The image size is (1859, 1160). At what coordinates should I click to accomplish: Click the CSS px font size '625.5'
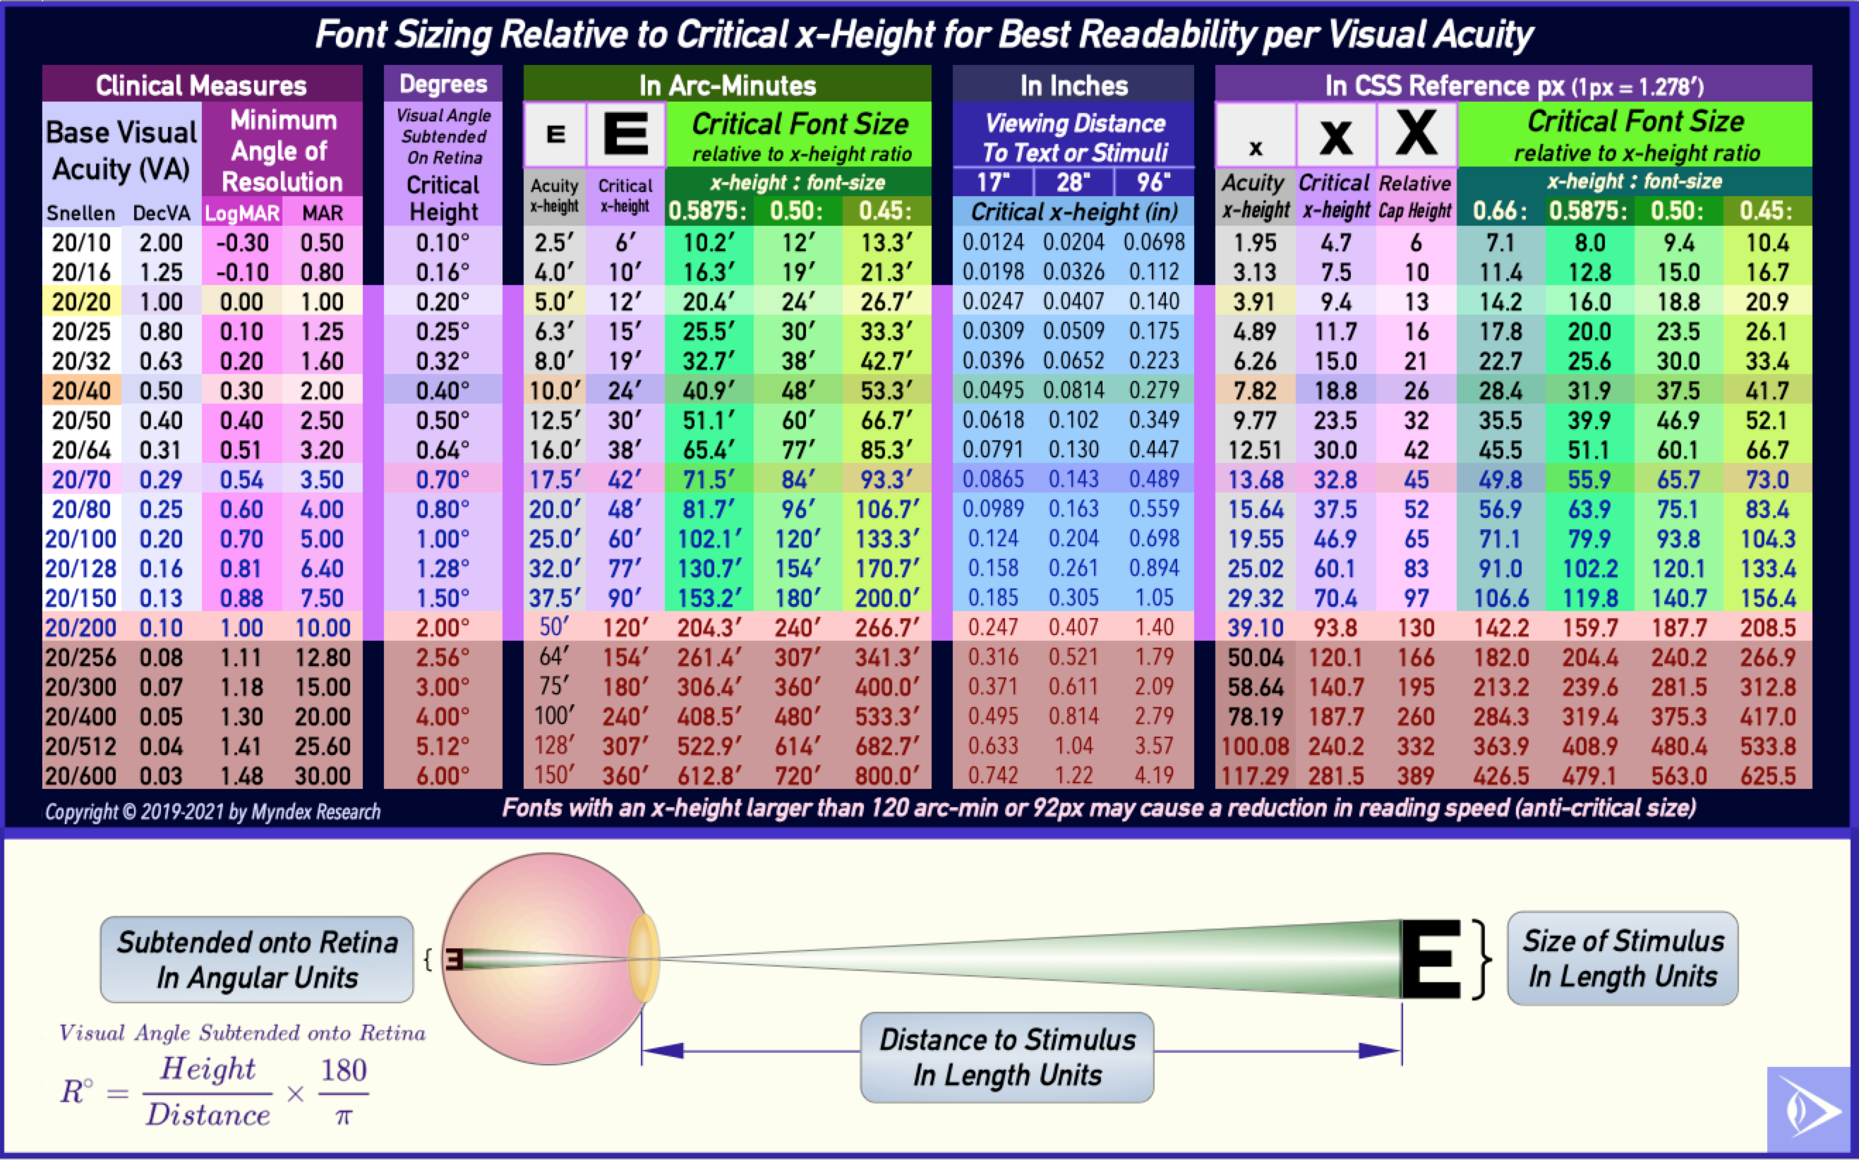[x=1768, y=775]
